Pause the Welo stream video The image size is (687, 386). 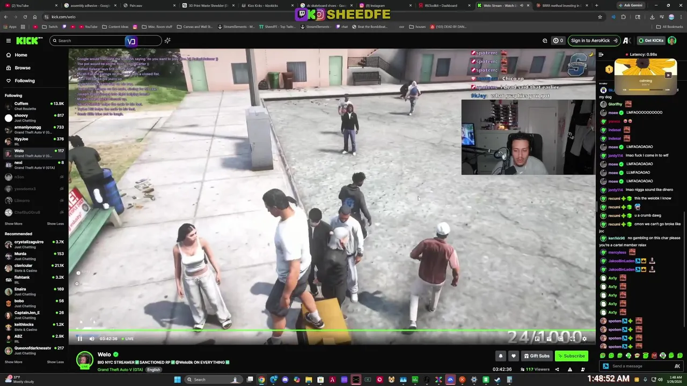tap(80, 338)
